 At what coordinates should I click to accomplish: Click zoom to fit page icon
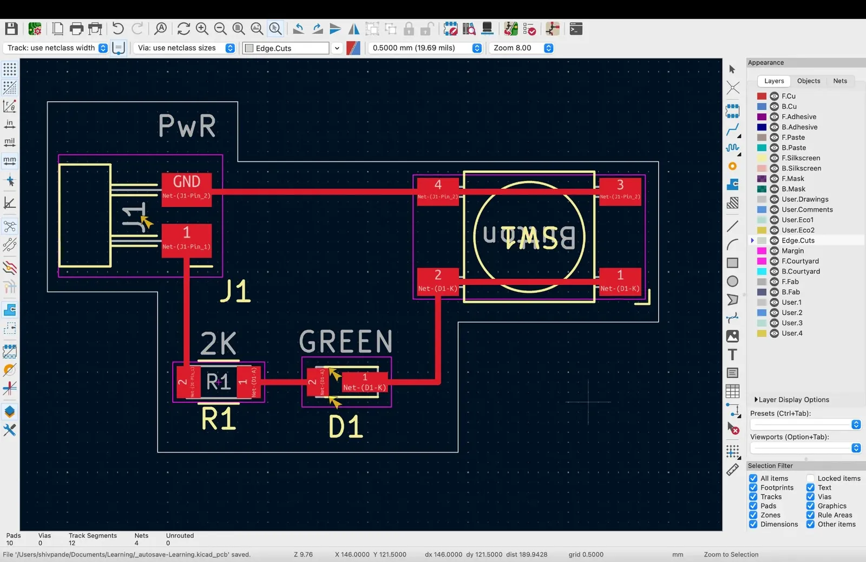point(239,28)
